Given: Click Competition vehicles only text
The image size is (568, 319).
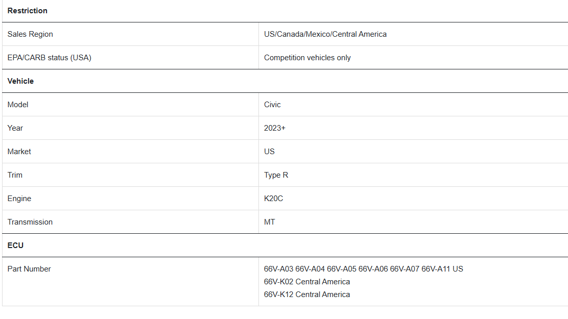Looking at the screenshot, I should pyautogui.click(x=307, y=58).
